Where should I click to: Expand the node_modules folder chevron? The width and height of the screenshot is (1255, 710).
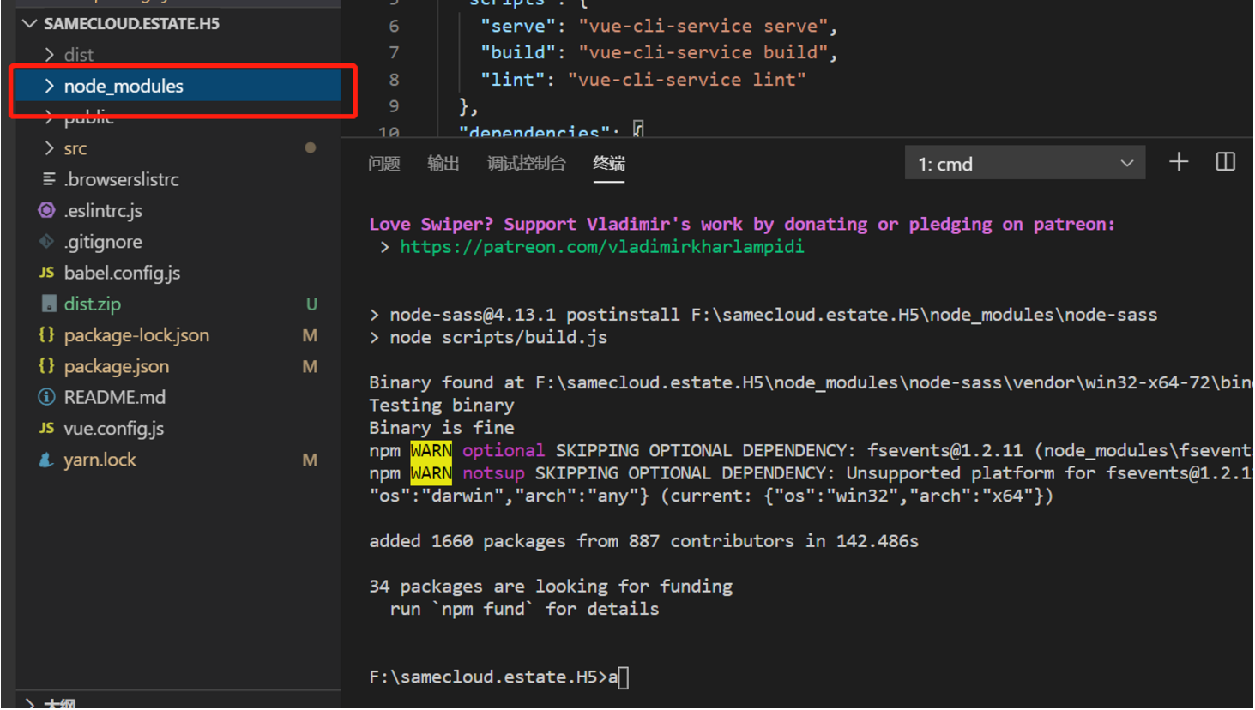49,86
